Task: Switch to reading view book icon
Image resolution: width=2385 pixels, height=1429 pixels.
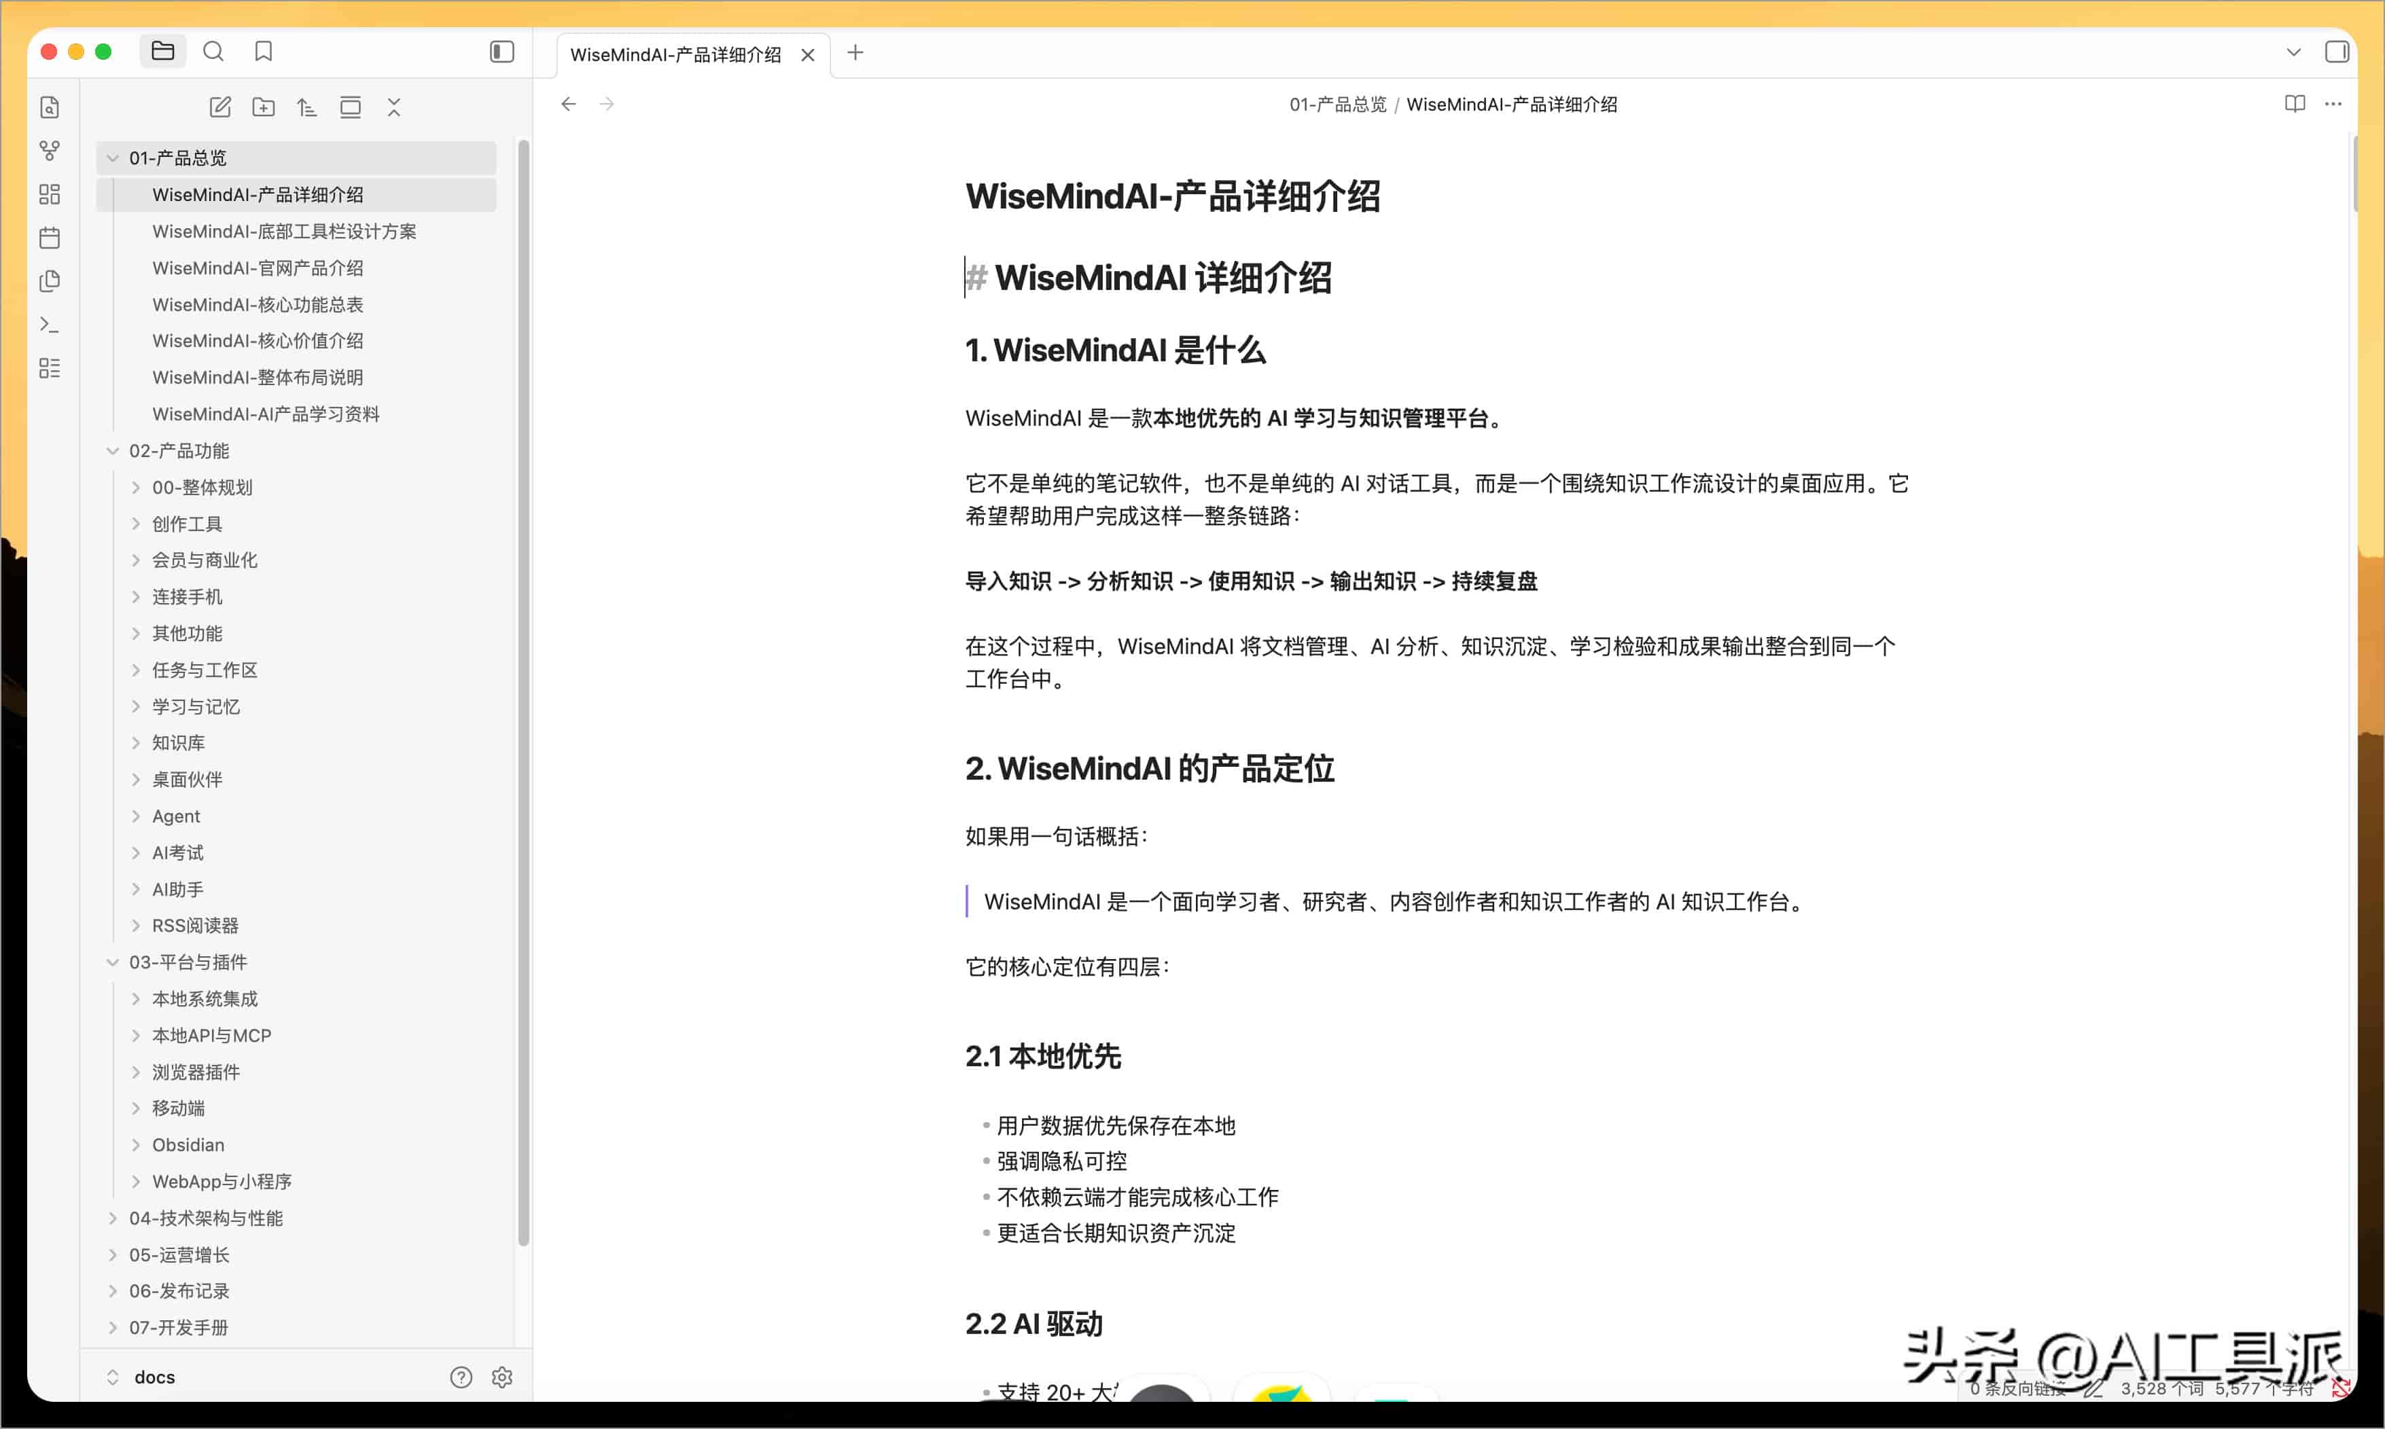Action: (x=2295, y=104)
